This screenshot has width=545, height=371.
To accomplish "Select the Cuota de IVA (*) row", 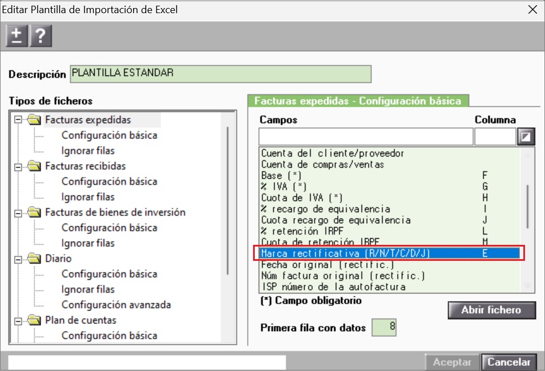I will [389, 197].
